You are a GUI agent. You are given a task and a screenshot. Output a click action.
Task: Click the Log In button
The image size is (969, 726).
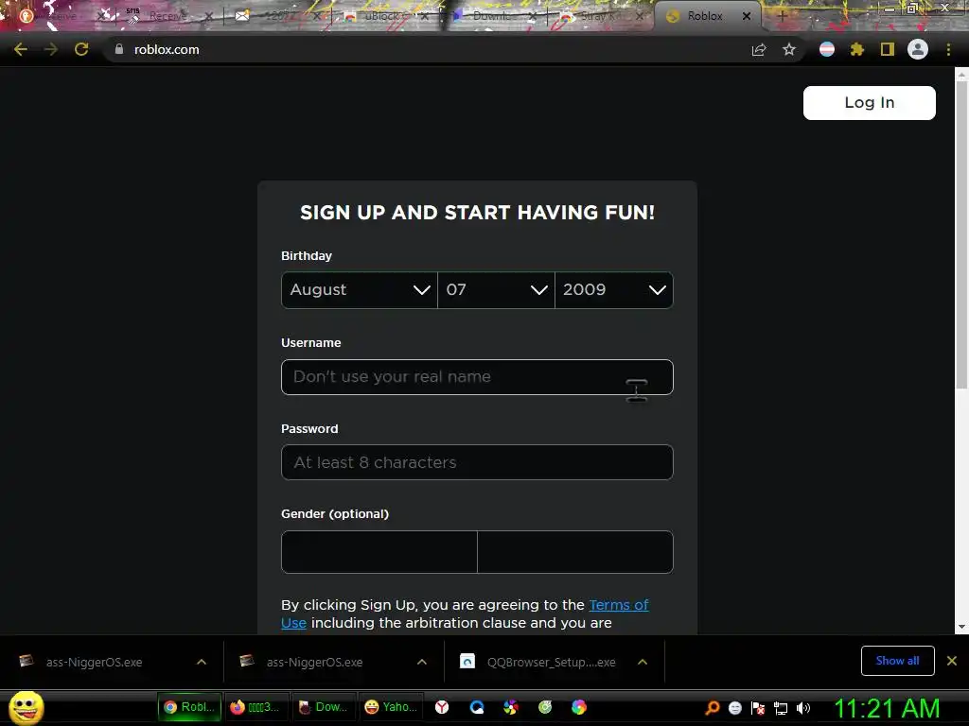coord(869,102)
